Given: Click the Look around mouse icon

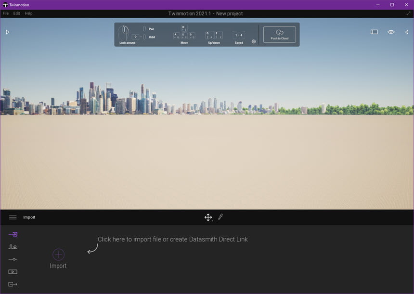Looking at the screenshot, I should click(123, 32).
